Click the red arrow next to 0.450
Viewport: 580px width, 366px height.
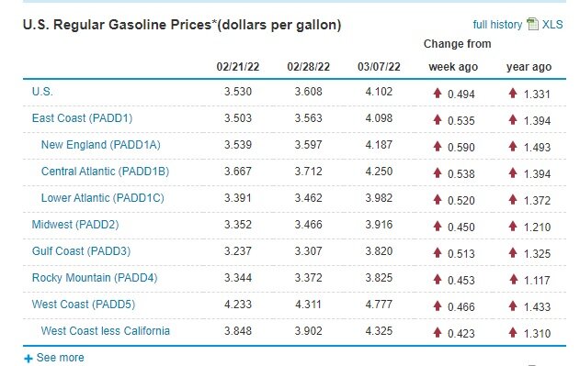(x=438, y=226)
